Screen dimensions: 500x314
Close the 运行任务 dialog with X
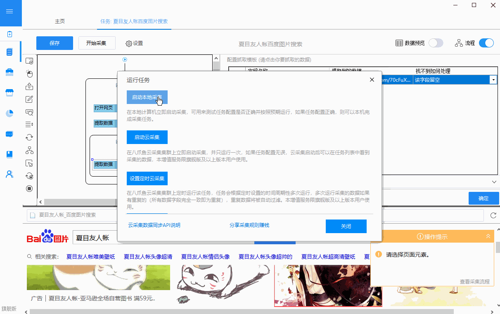coord(372,80)
